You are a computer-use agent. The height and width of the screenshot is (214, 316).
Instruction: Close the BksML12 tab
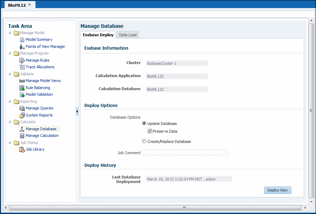30,5
